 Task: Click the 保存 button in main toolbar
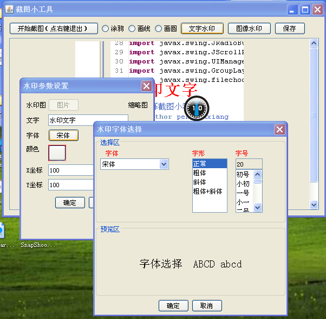[x=290, y=29]
